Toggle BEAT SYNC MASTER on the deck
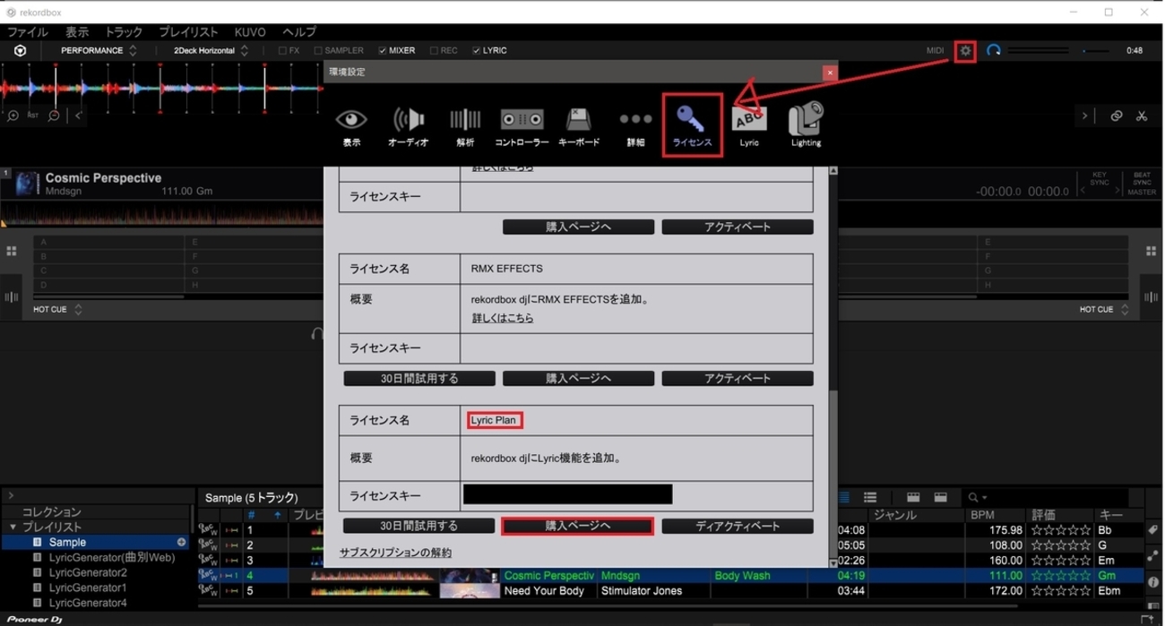This screenshot has height=626, width=1165. click(1142, 184)
